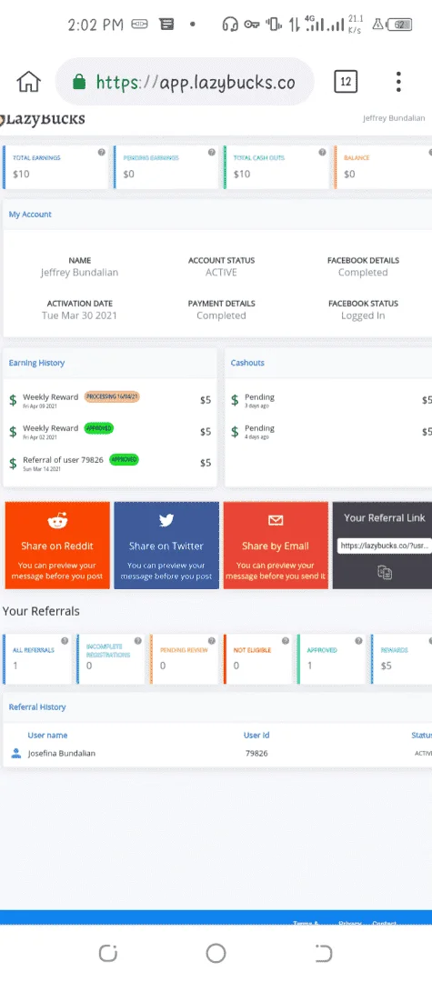Copy referral link using the copy icon
Image resolution: width=432 pixels, height=982 pixels.
point(385,572)
